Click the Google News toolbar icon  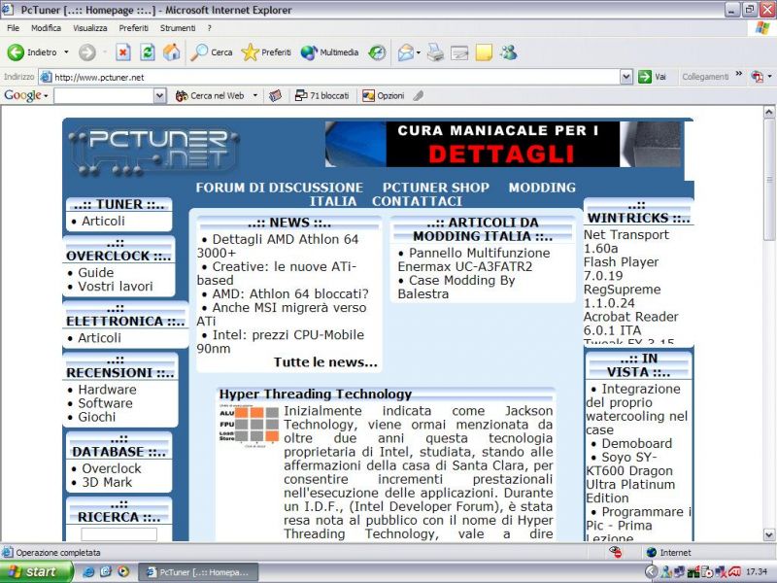pyautogui.click(x=275, y=95)
